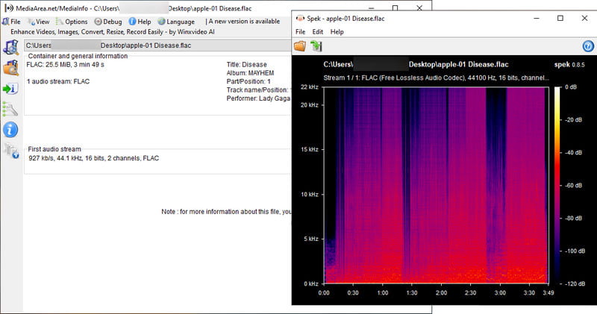This screenshot has height=314, width=597.
Task: Click MediaInfo preferences tools sidebar icon
Action: tap(10, 109)
